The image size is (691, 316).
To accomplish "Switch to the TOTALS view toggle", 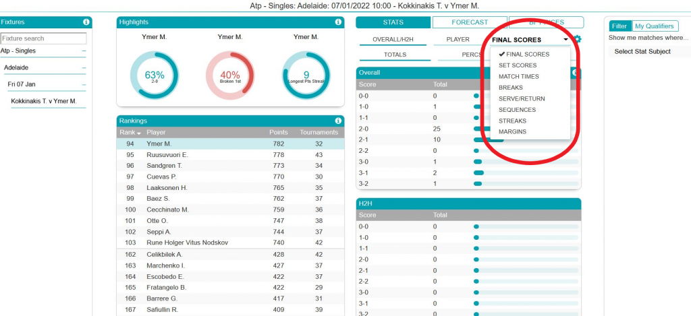I will [395, 55].
